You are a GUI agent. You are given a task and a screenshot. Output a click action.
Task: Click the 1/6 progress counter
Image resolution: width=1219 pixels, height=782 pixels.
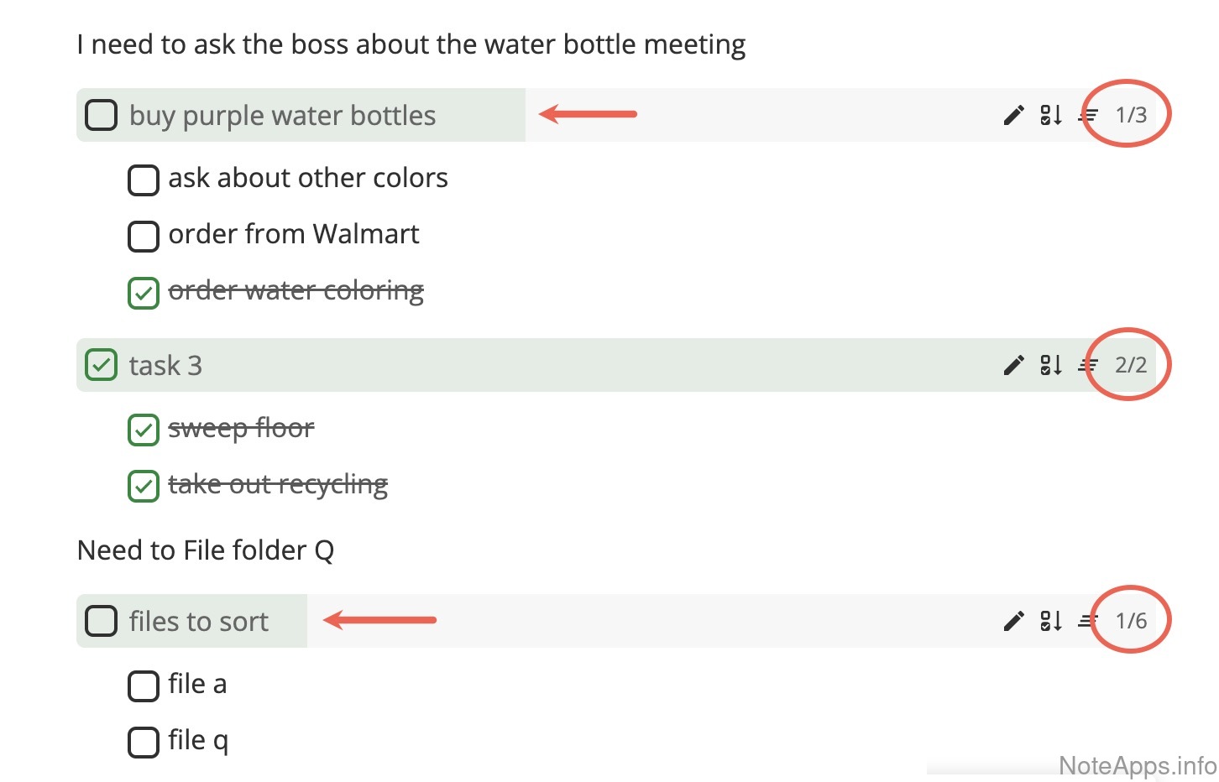[1130, 621]
